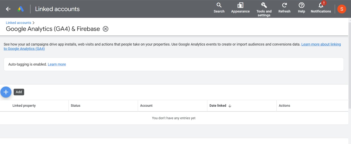
Task: Open the Help menu
Action: (x=301, y=8)
